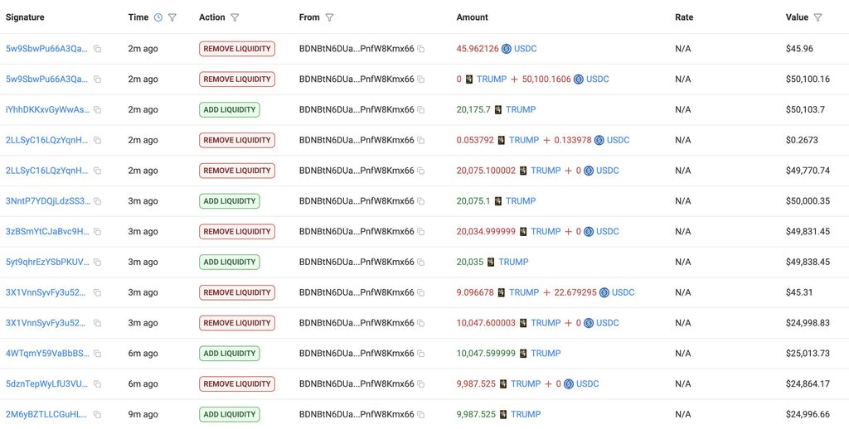Open transaction 3NntP7YDQjLdzSS3 signature link
The width and height of the screenshot is (849, 429).
point(46,201)
